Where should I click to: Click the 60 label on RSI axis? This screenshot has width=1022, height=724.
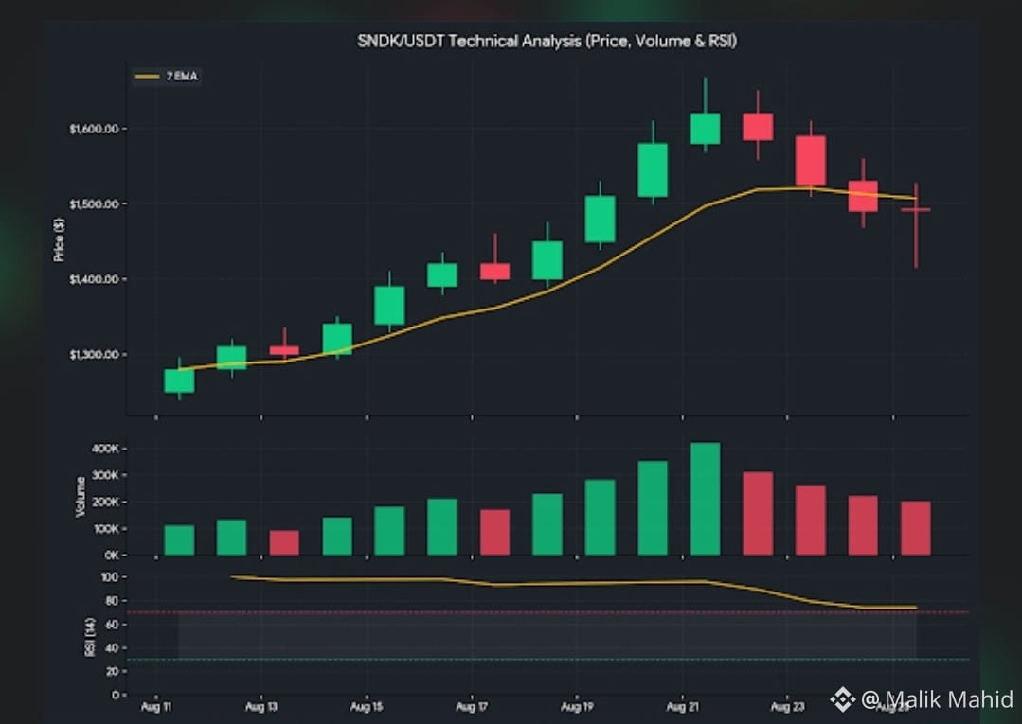coord(112,625)
